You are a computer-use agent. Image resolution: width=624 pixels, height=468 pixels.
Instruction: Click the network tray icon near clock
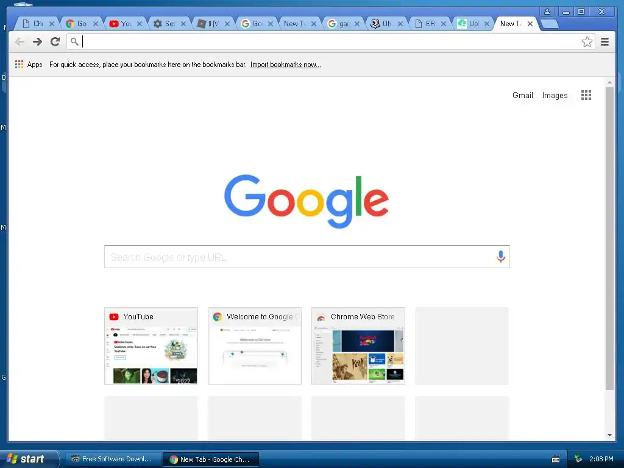point(578,459)
